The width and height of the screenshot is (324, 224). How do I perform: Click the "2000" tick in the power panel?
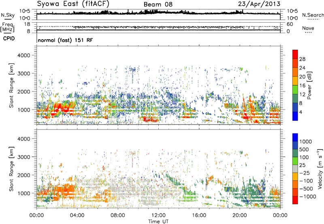pyautogui.click(x=23, y=91)
